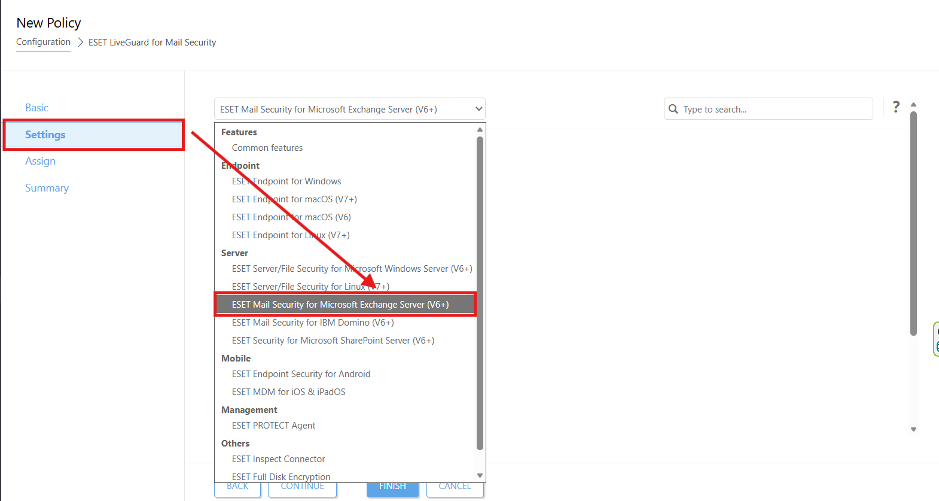The image size is (939, 501).
Task: Select ESET Inspect Connector option
Action: (279, 459)
